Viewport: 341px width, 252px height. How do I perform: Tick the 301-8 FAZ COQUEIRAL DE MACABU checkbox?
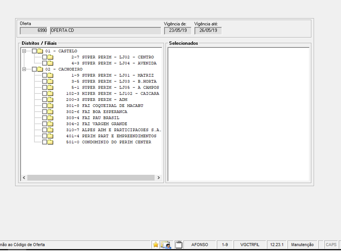click(x=45, y=106)
